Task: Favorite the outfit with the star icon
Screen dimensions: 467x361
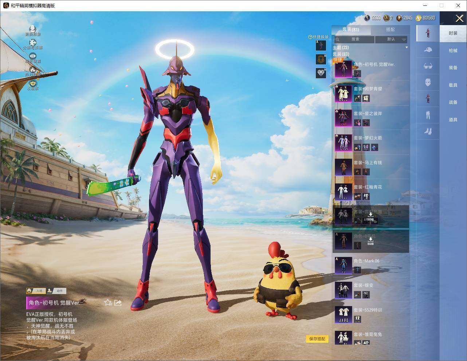Action: [x=108, y=302]
